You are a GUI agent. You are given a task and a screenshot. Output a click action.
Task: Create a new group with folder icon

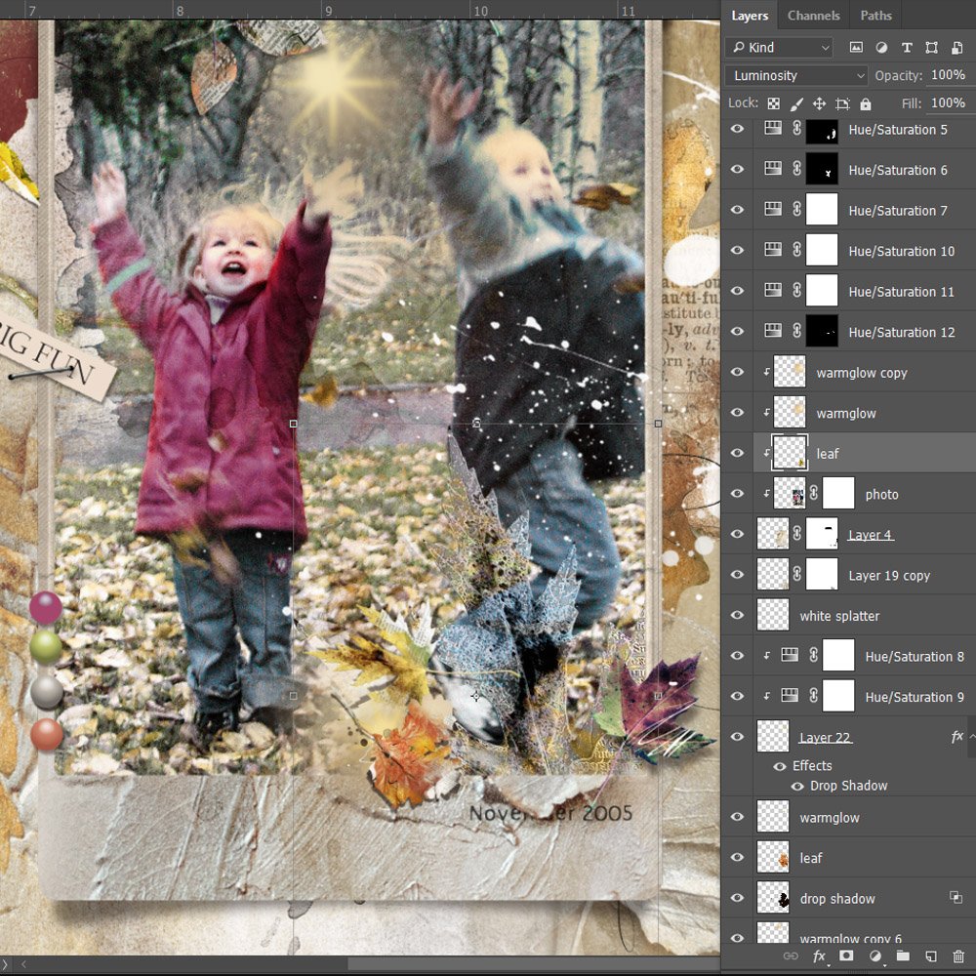tap(903, 956)
